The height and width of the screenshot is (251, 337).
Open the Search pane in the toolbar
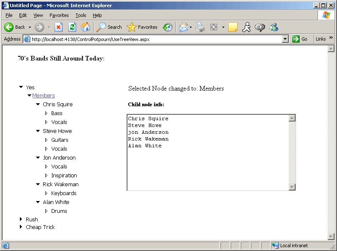point(109,27)
